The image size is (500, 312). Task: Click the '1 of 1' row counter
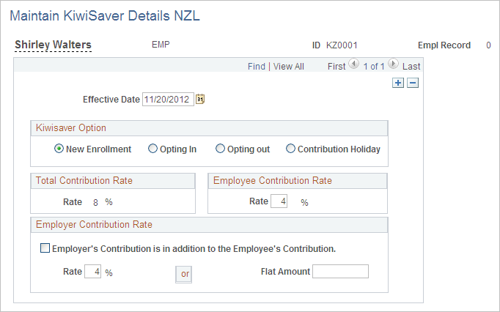coord(374,67)
